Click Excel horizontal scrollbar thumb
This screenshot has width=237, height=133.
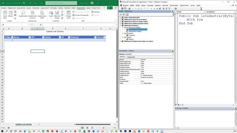pos(93,125)
